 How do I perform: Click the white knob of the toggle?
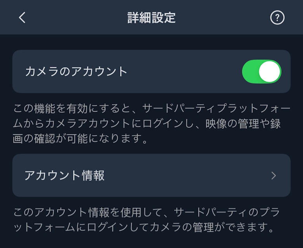tap(270, 72)
